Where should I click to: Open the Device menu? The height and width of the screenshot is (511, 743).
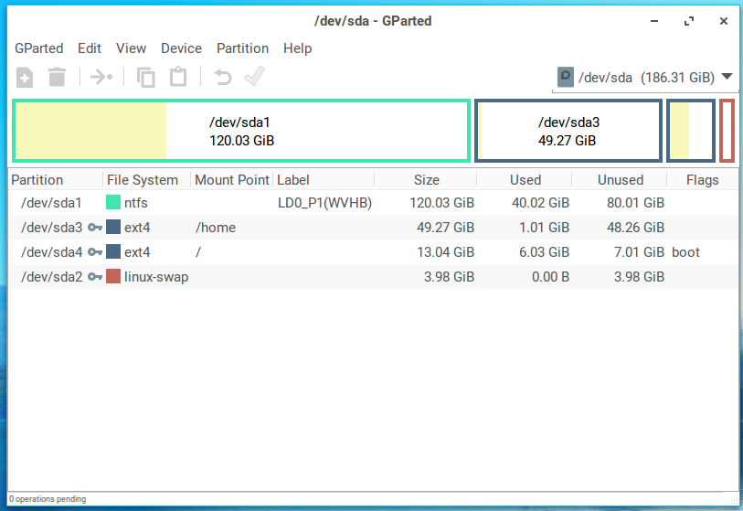[x=181, y=48]
